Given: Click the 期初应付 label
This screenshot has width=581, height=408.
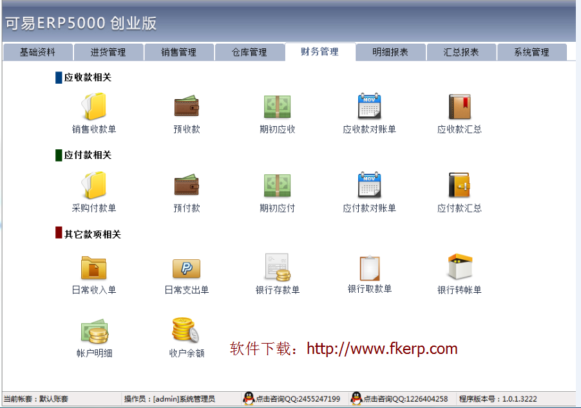Looking at the screenshot, I should pyautogui.click(x=278, y=208).
